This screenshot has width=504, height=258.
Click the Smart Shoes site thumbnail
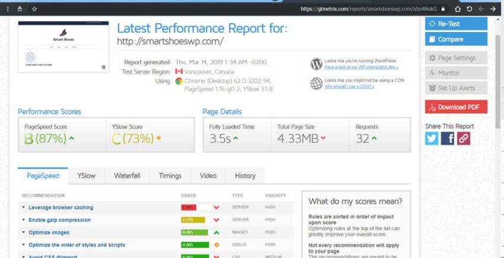point(63,47)
